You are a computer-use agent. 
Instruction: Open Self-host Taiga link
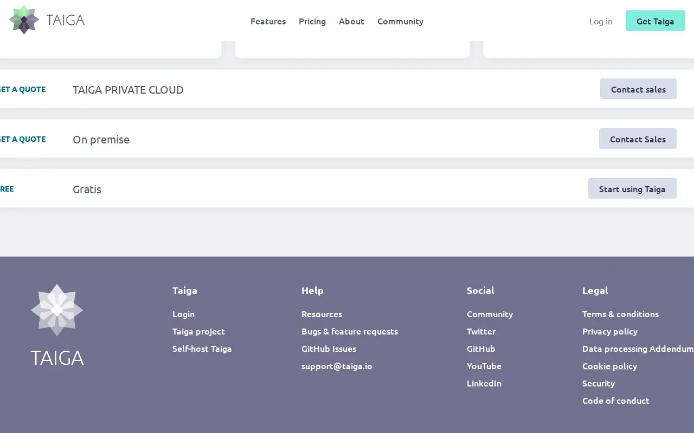point(202,349)
